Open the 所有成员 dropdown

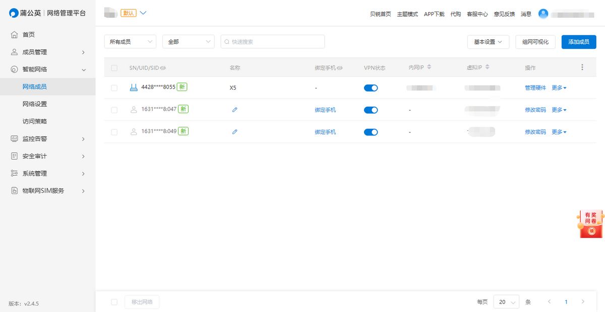coord(130,42)
